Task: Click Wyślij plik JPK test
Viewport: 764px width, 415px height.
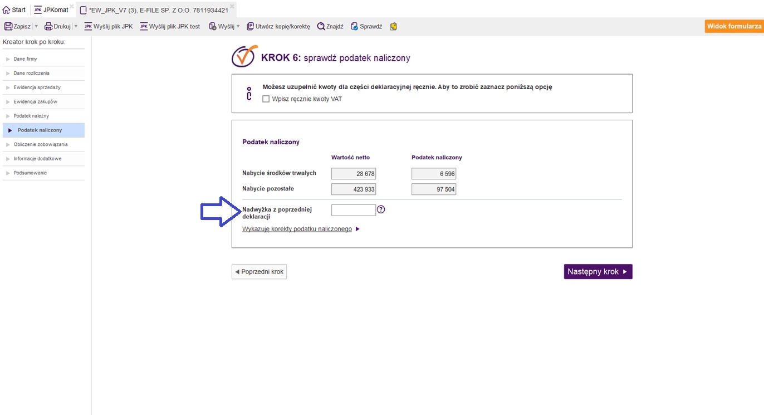Action: pos(170,27)
